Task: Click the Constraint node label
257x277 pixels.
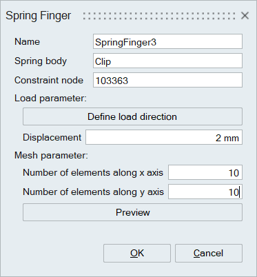Action: [49, 80]
